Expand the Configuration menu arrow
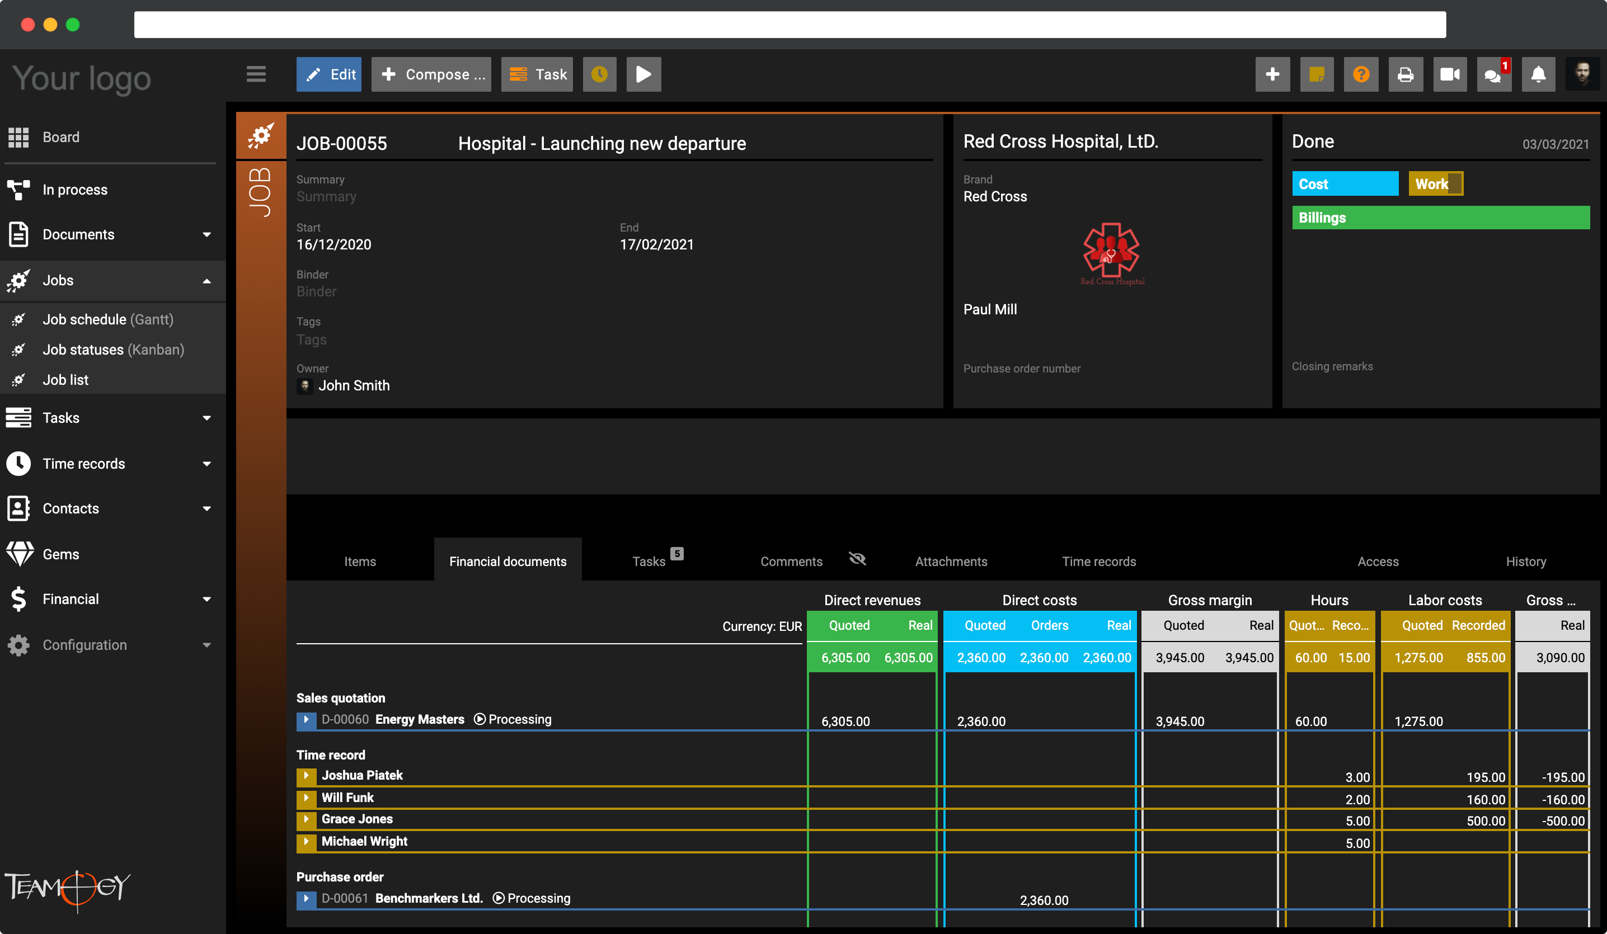Screen dimensions: 1607x934 click(x=206, y=645)
